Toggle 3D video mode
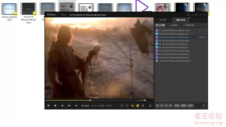This screenshot has height=127, width=226. tap(127, 106)
